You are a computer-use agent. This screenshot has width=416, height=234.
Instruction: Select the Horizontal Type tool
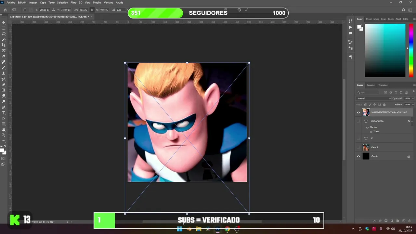click(4, 113)
